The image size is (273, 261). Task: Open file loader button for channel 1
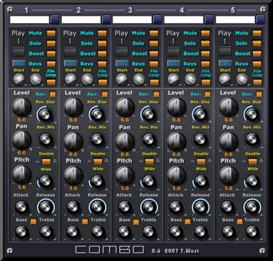pyautogui.click(x=55, y=19)
